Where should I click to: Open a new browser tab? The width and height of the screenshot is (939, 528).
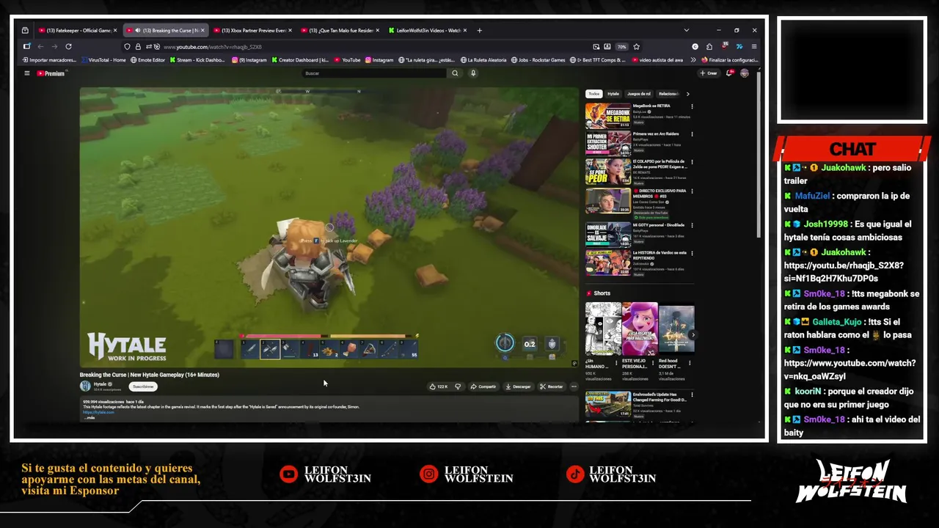click(x=479, y=31)
